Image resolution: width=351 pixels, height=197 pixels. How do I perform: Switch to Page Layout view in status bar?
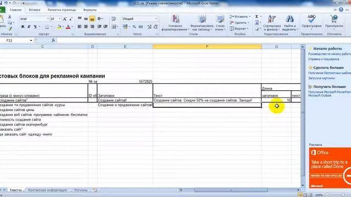tap(305, 195)
